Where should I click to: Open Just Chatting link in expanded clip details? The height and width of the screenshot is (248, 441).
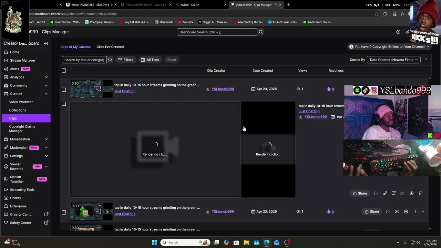309,111
